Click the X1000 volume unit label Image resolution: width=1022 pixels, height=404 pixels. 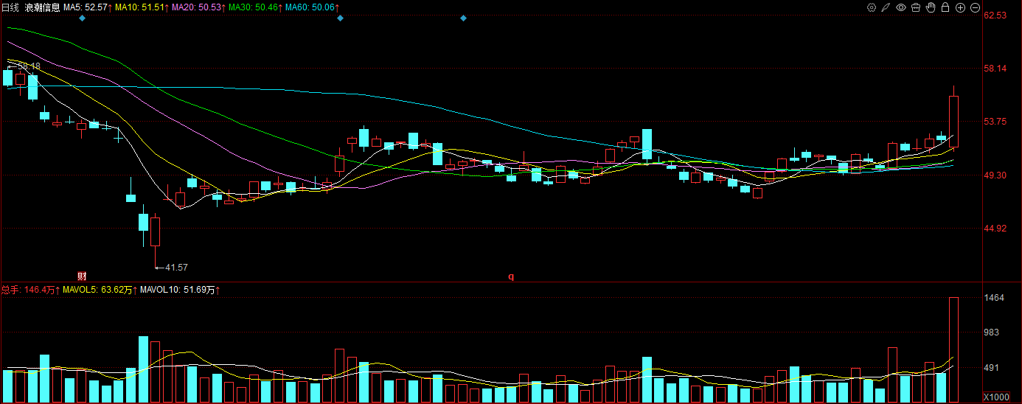[996, 397]
